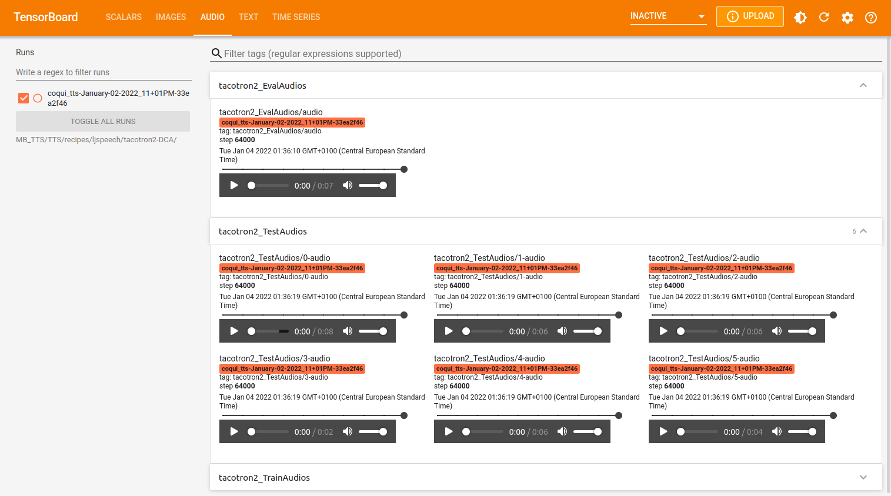Click volume slider of TestAudios/0-audio player
The height and width of the screenshot is (496, 891).
[373, 331]
